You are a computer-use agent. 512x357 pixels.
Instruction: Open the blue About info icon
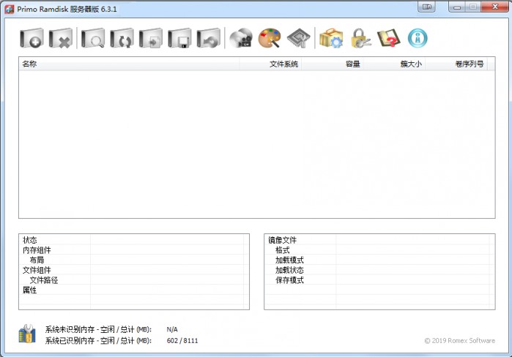[x=418, y=38]
